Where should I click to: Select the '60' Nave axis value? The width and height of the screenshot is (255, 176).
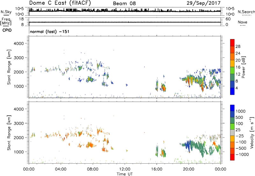tap(228, 19)
